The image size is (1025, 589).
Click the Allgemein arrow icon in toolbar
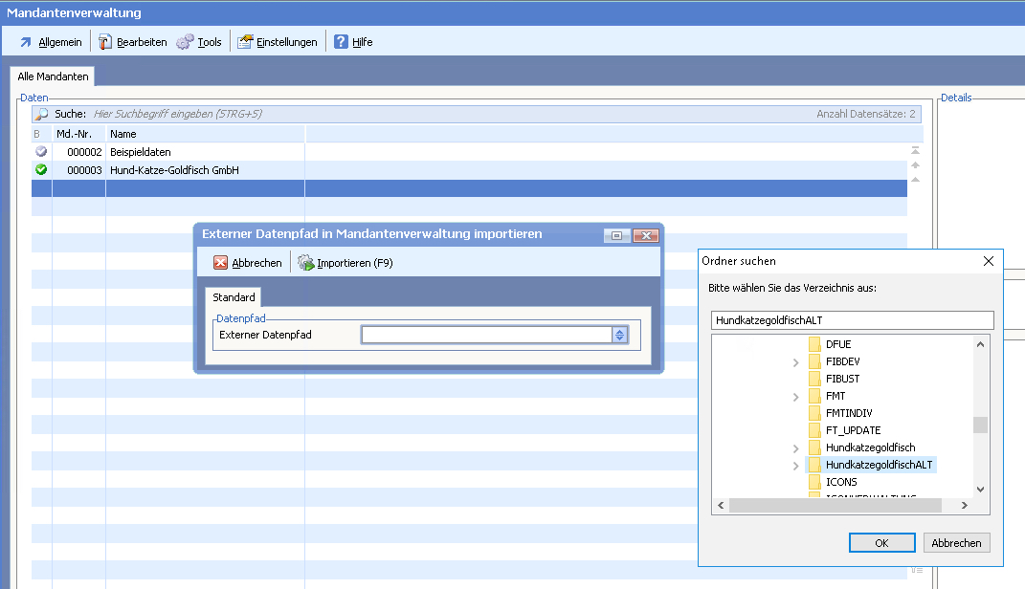pos(26,42)
